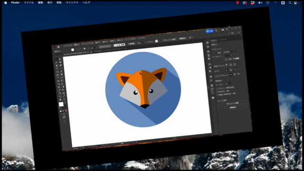Screen dimensions: 304x171
Task: Select the Line Segment tool
Action: pos(61,68)
